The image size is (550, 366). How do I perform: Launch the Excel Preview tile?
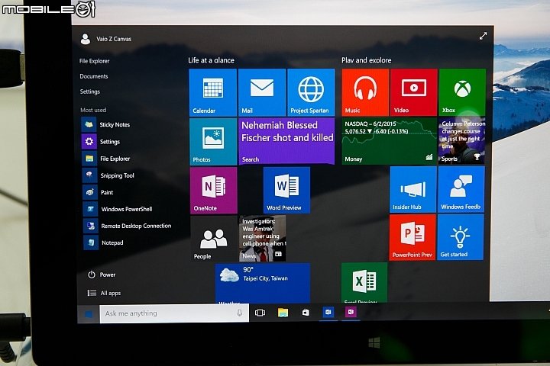click(x=364, y=282)
